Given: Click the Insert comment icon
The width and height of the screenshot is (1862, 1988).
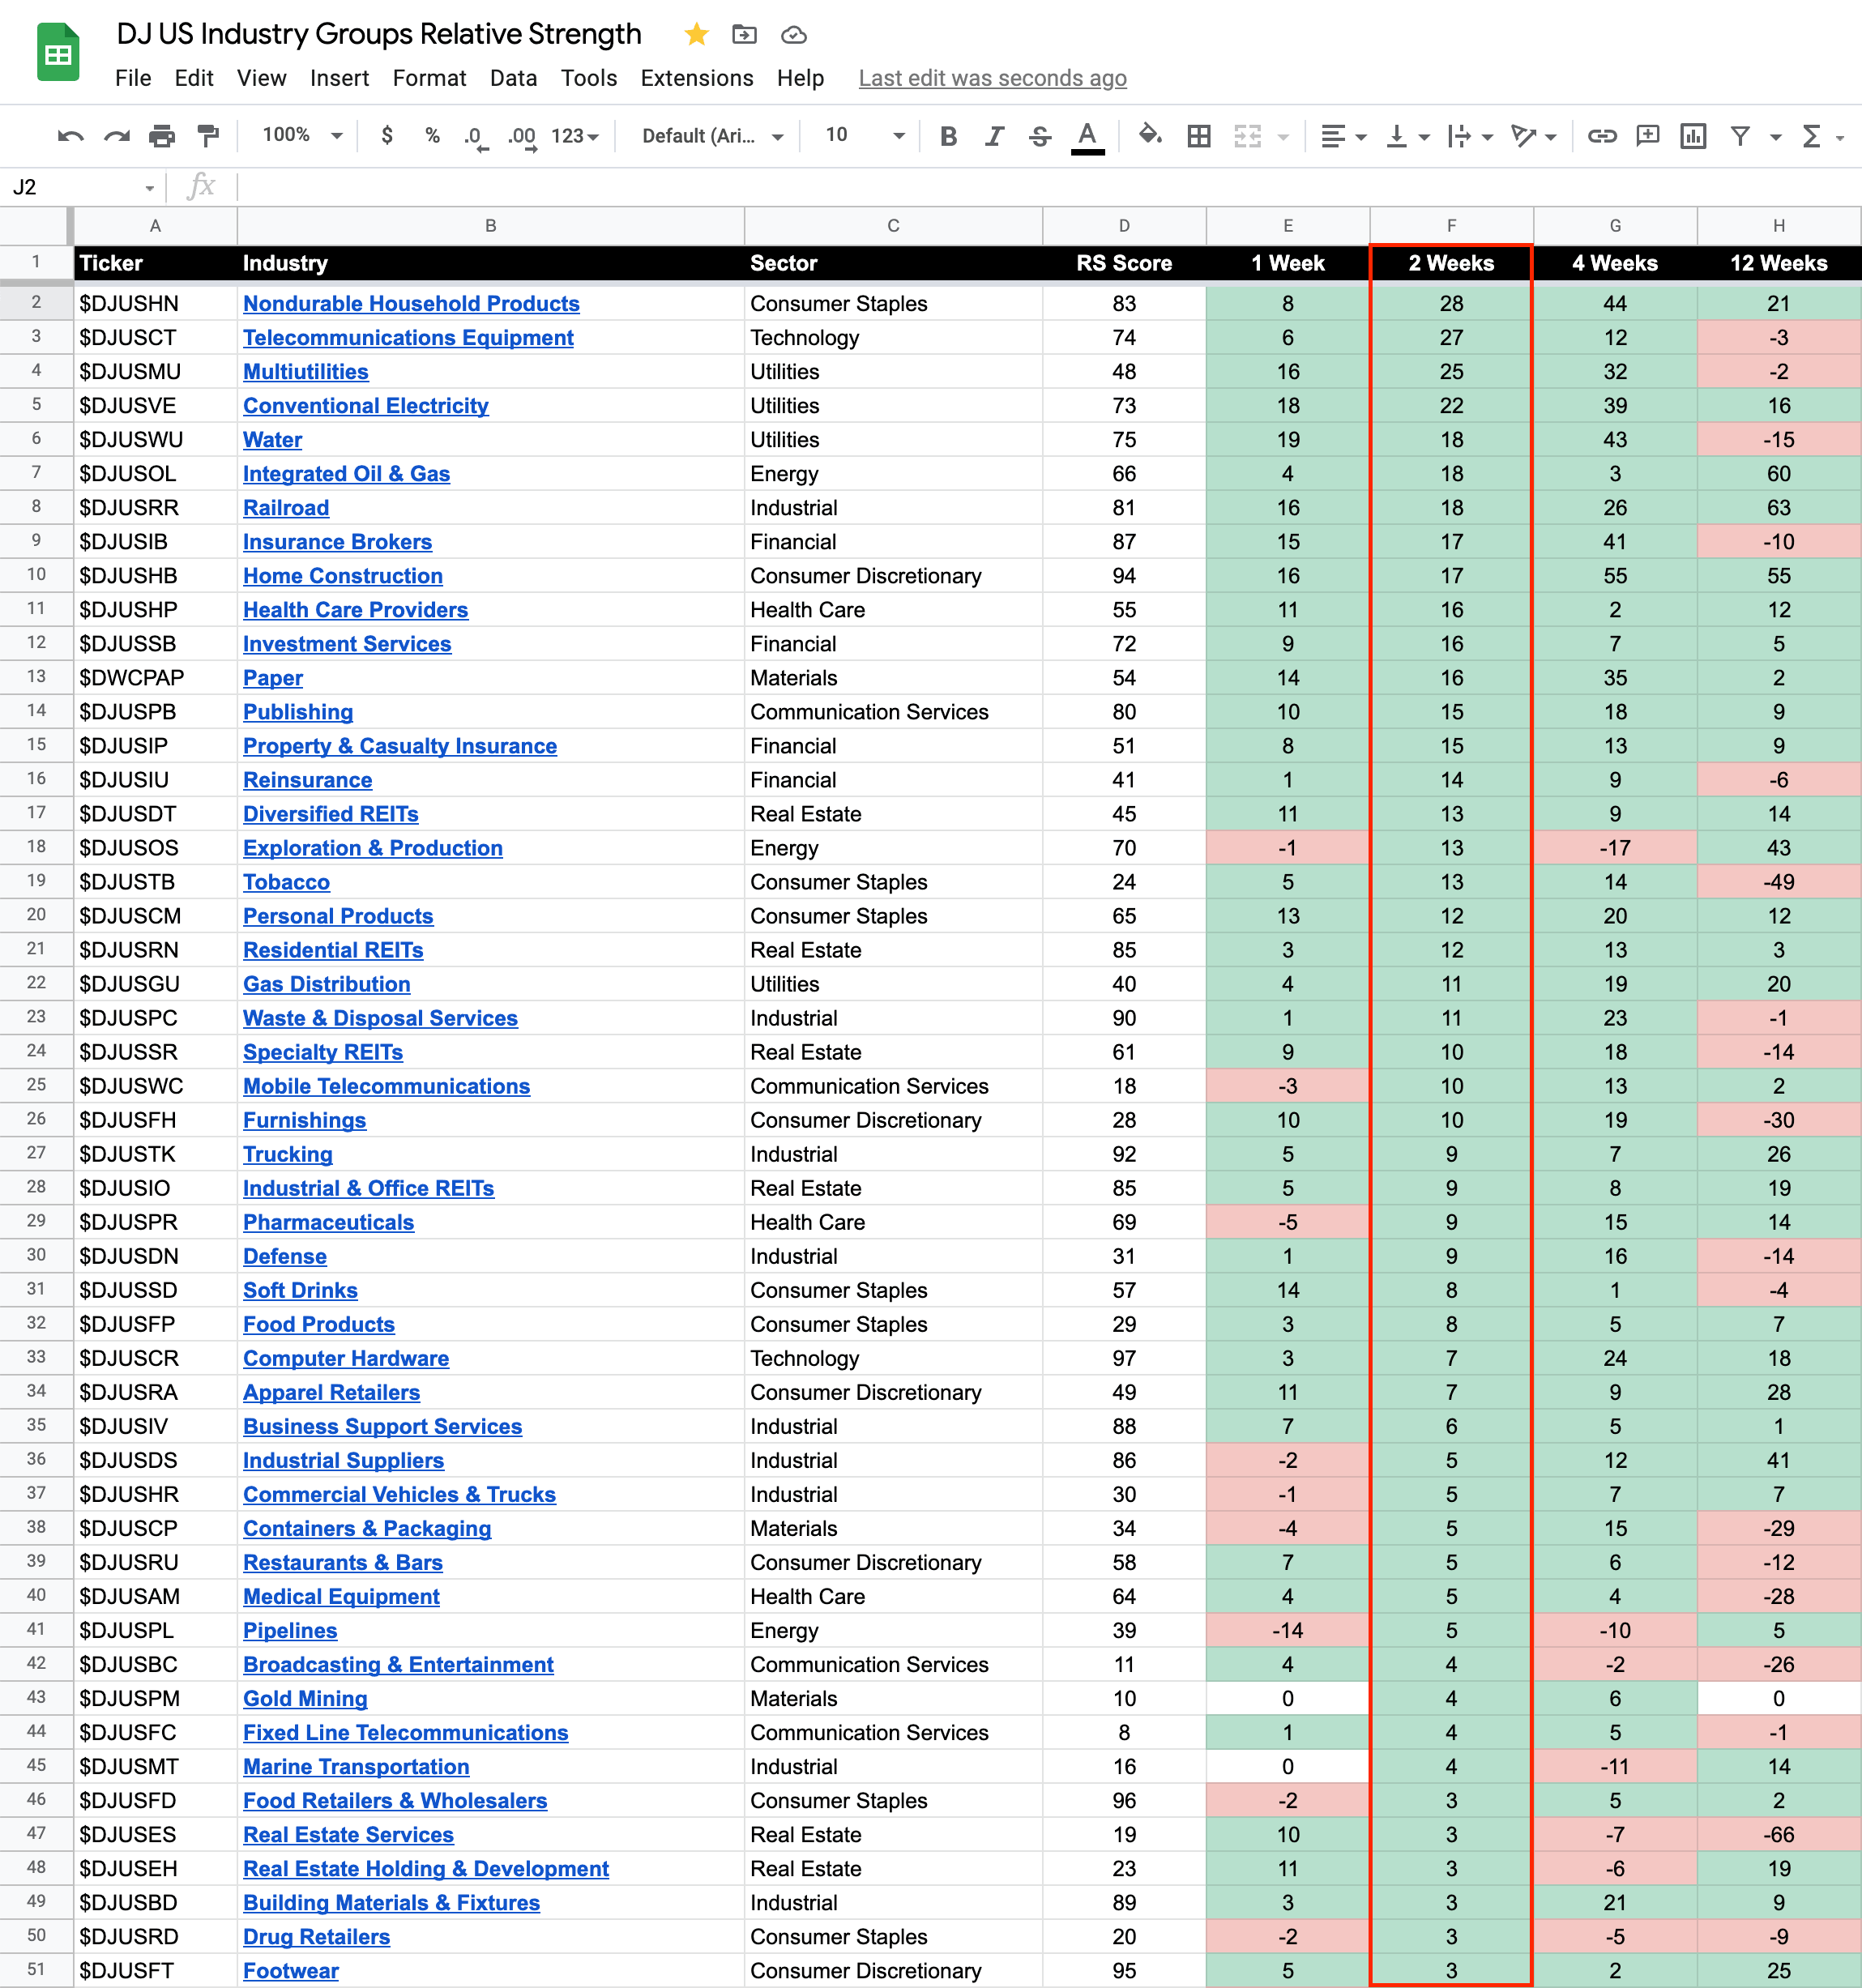Looking at the screenshot, I should (1647, 136).
